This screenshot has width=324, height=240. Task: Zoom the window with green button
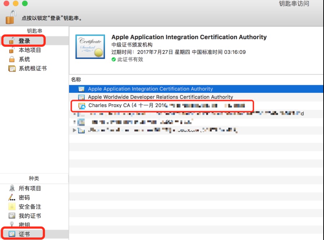coord(25,3)
